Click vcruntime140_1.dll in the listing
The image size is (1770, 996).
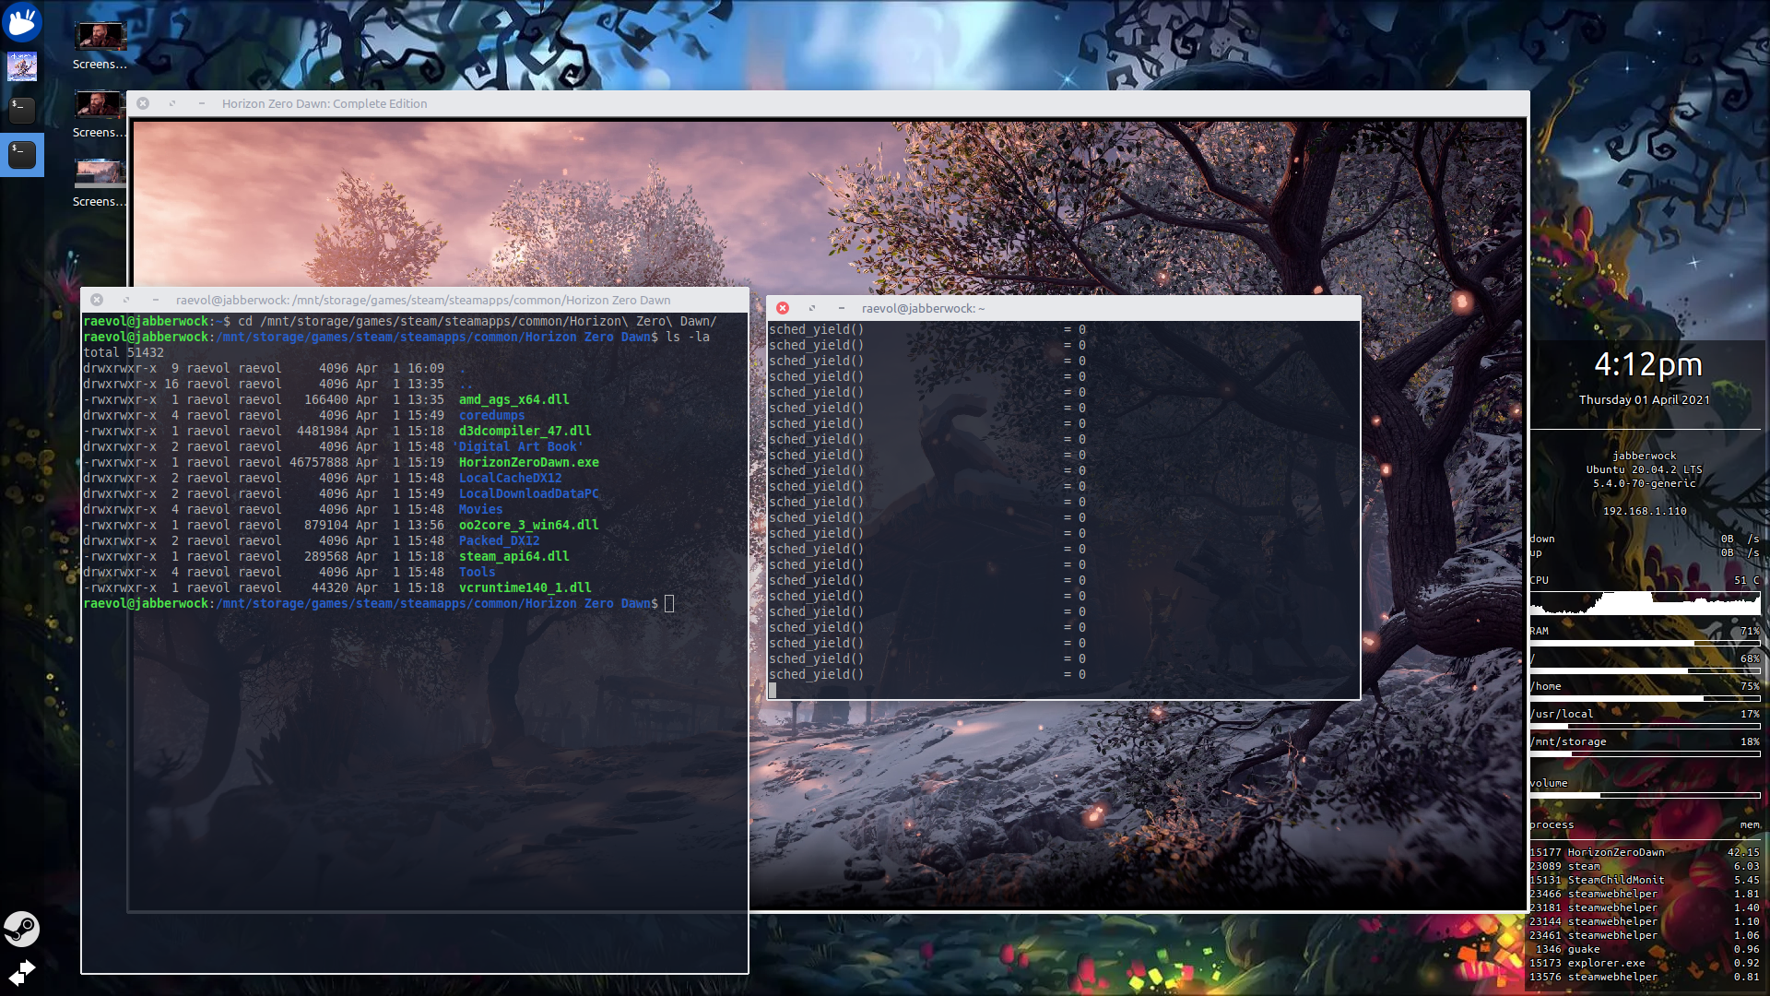pyautogui.click(x=525, y=587)
